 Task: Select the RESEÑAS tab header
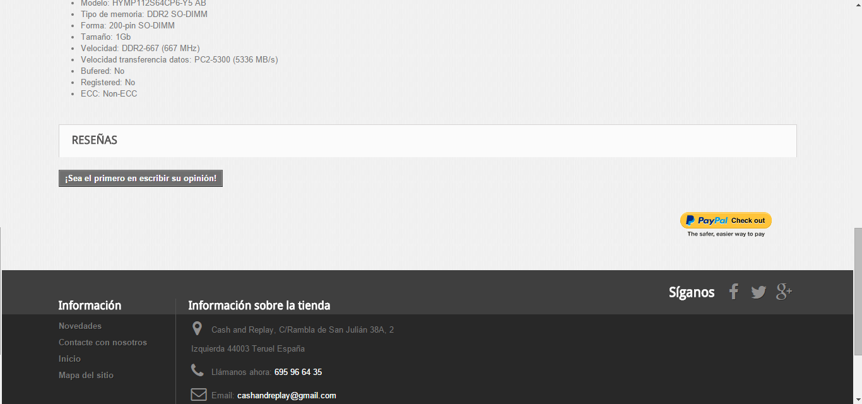tap(95, 140)
